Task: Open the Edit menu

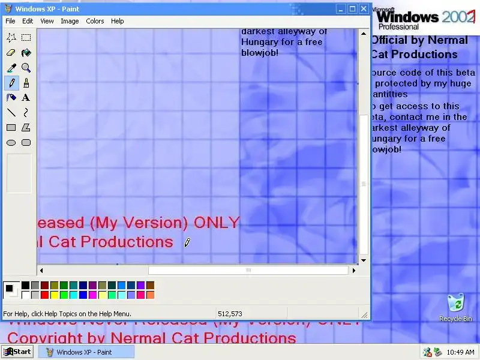Action: [x=28, y=21]
